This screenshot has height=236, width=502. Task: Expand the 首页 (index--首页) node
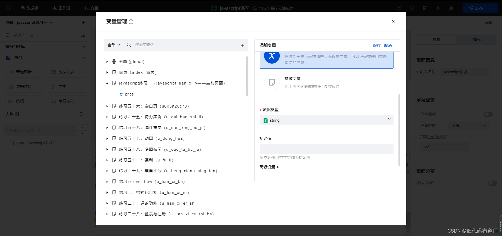tap(107, 72)
